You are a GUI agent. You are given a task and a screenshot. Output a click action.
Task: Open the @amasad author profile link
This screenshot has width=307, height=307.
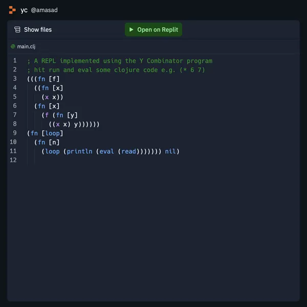click(x=44, y=10)
